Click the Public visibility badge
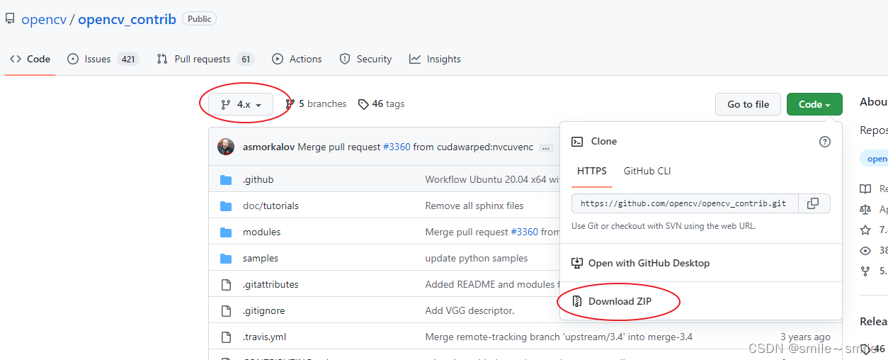 [x=200, y=19]
